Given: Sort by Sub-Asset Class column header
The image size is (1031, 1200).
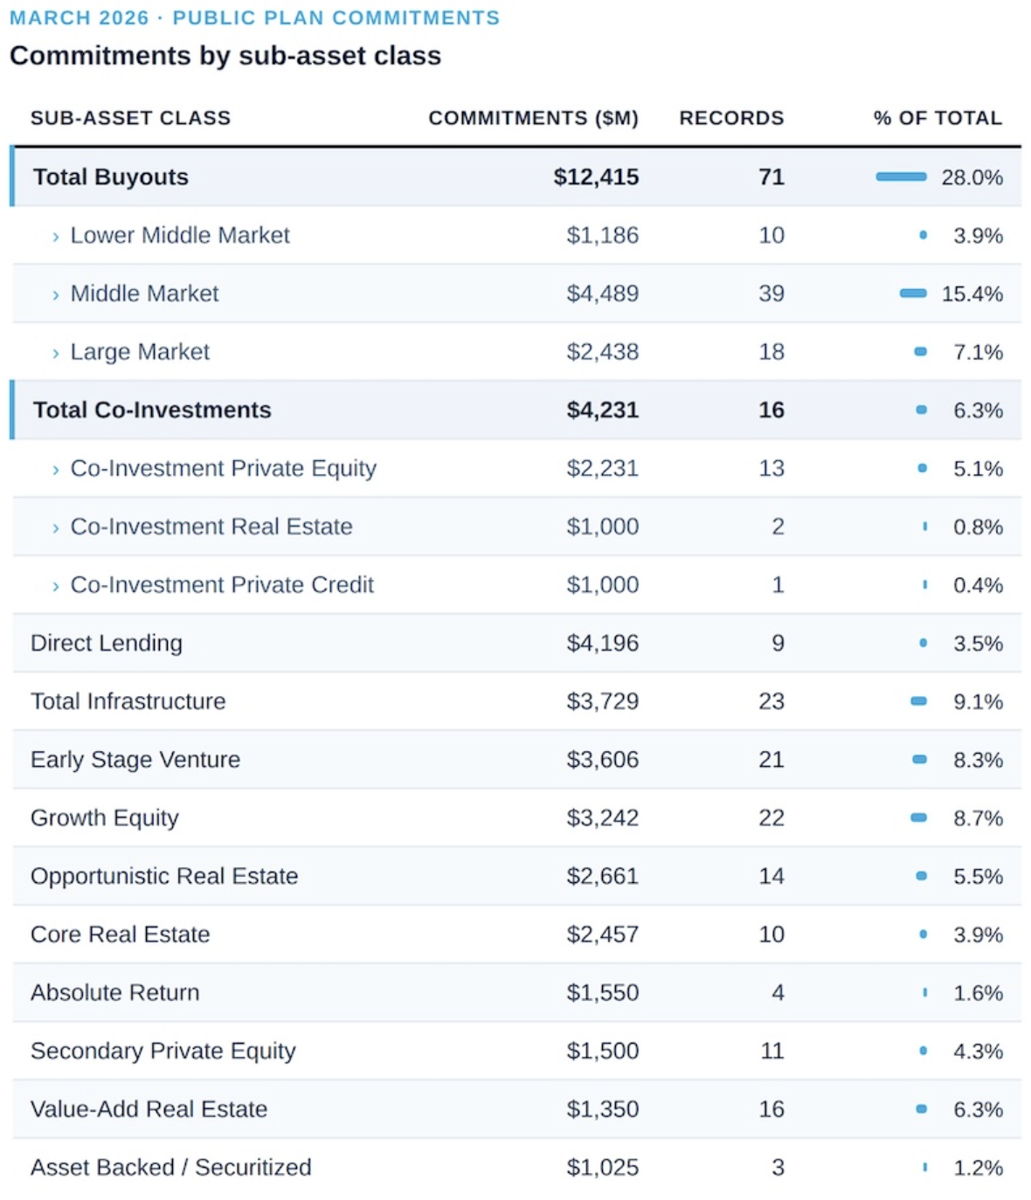Looking at the screenshot, I should coord(130,118).
